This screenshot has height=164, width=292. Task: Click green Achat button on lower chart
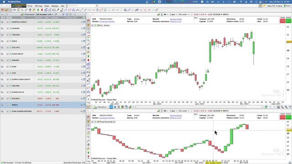(288, 118)
